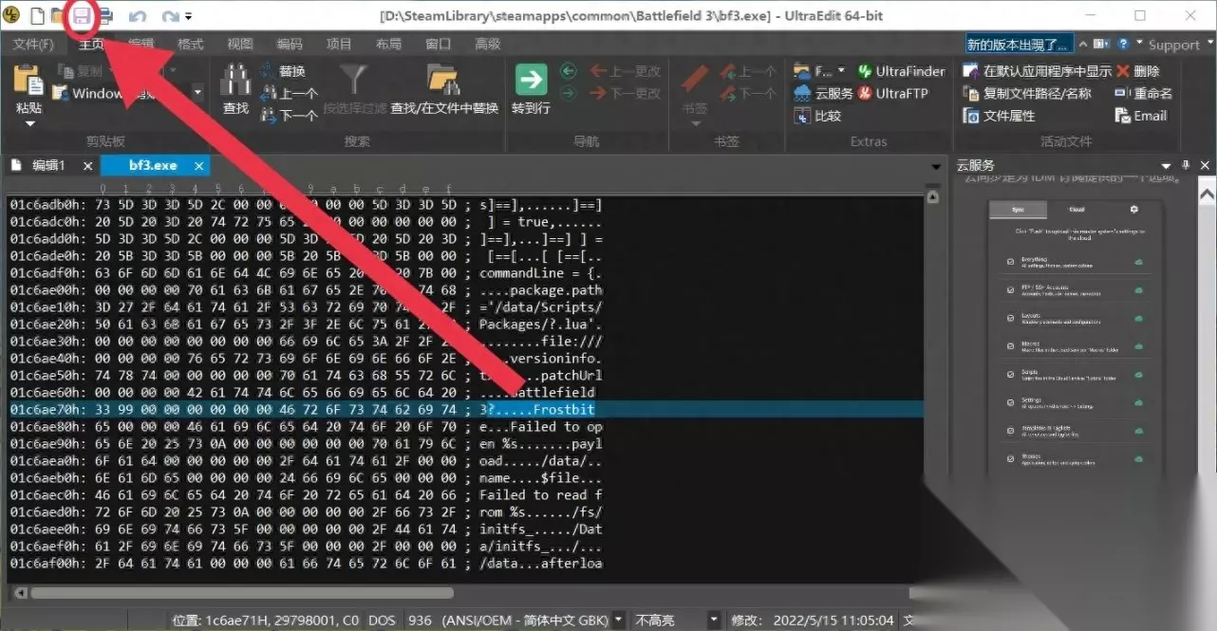Click the blue help question mark icon
This screenshot has width=1217, height=631.
click(x=1123, y=44)
